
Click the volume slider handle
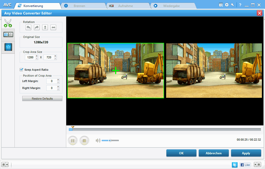(x=110, y=140)
